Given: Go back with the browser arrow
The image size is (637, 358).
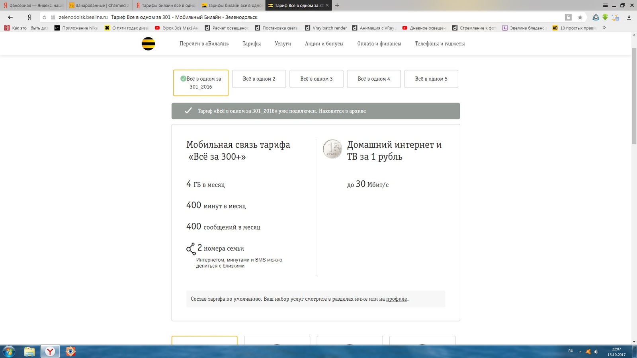Looking at the screenshot, I should (10, 17).
